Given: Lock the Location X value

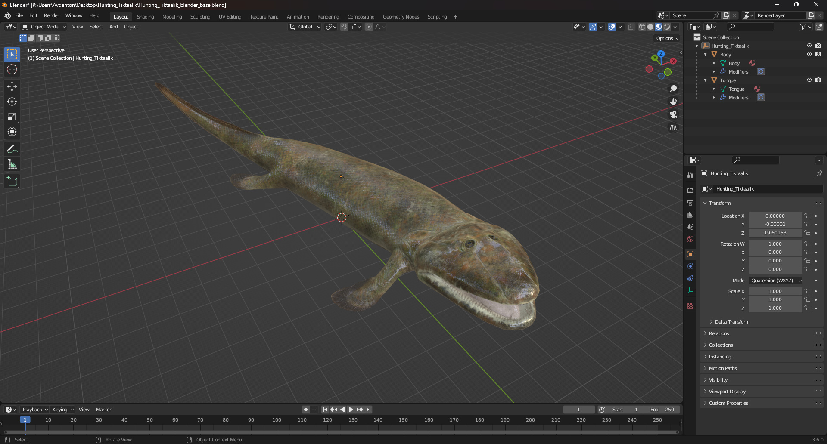Looking at the screenshot, I should 807,216.
